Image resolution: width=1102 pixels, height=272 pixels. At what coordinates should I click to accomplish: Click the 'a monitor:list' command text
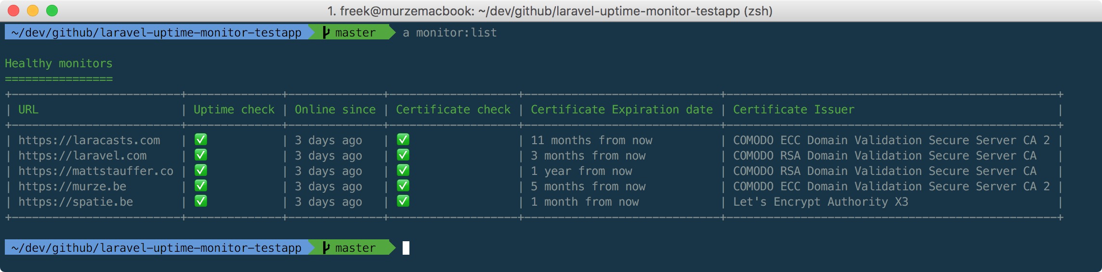pos(450,33)
